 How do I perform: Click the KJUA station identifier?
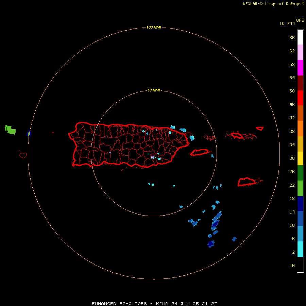tap(162, 304)
